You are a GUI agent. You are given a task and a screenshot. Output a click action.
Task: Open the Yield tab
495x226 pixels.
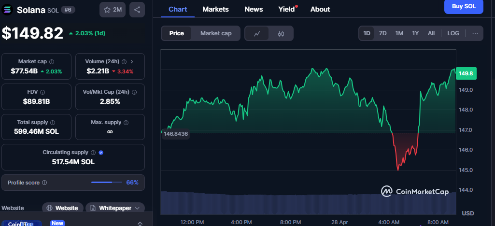287,9
